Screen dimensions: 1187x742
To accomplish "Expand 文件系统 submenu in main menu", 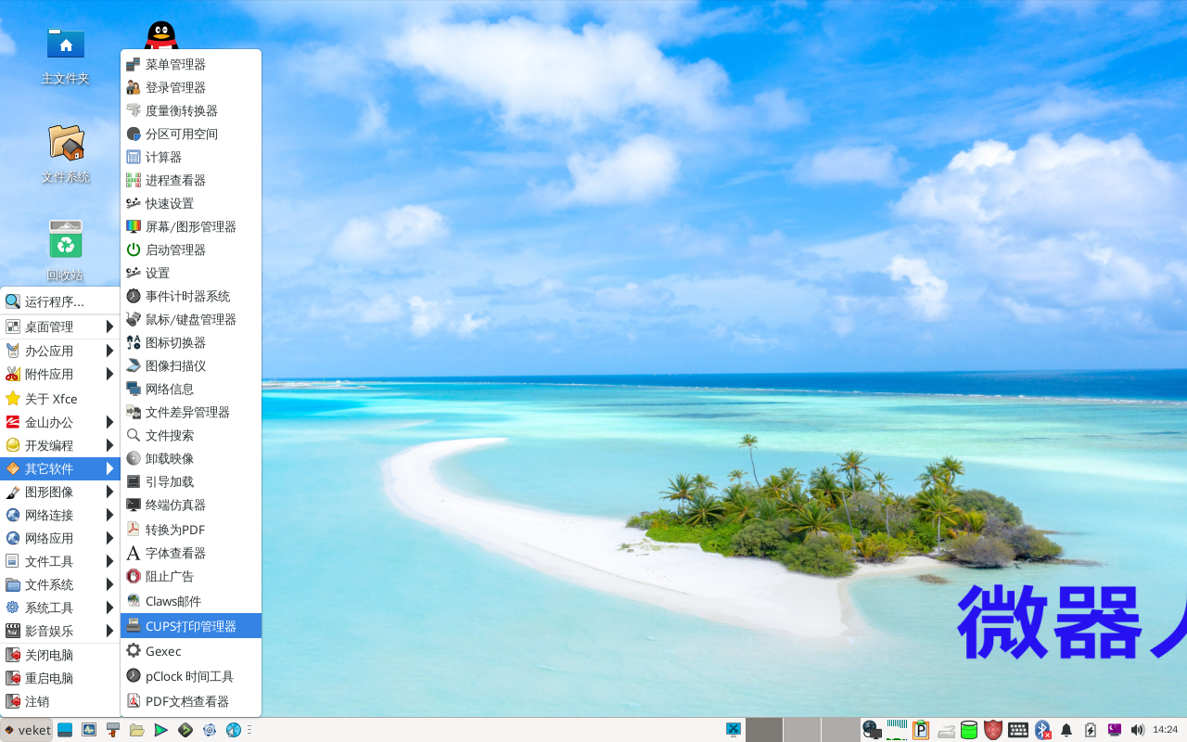I will click(x=60, y=584).
